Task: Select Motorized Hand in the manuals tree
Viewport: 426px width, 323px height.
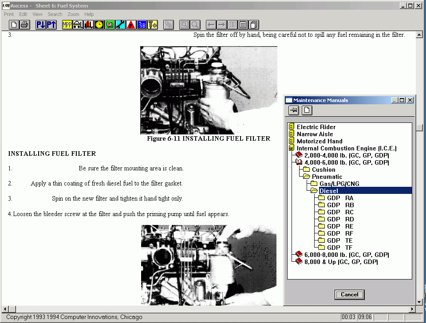Action: (x=319, y=141)
